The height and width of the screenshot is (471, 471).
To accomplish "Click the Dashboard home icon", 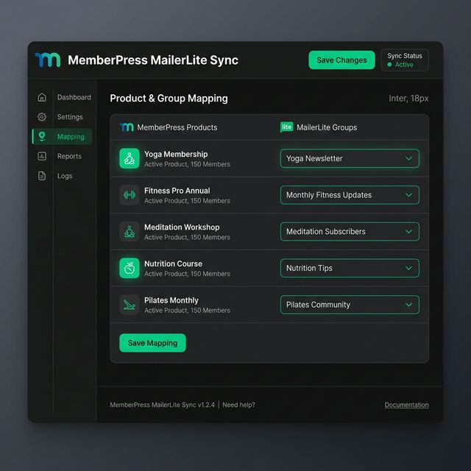I will [x=42, y=97].
